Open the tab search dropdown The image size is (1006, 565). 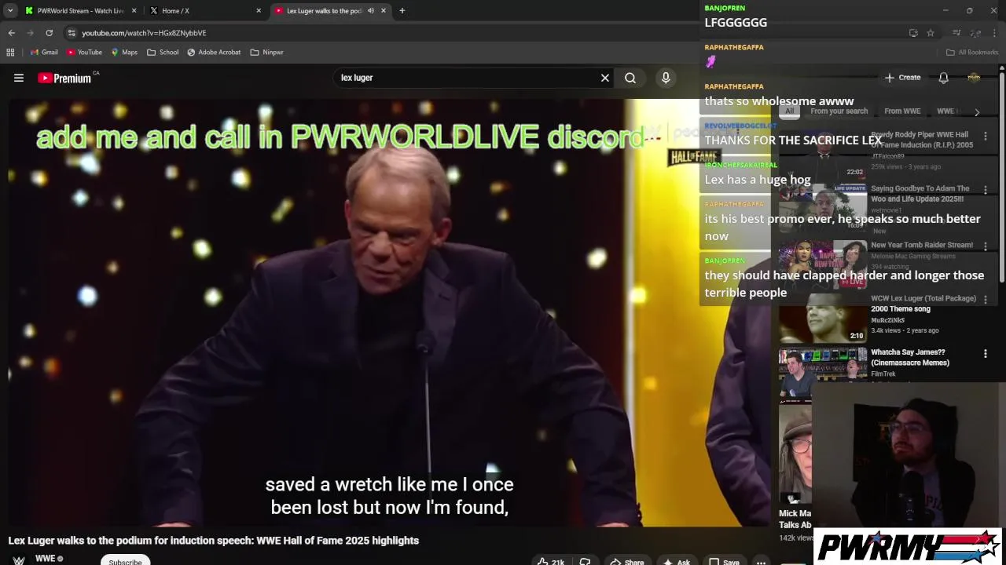(10, 11)
